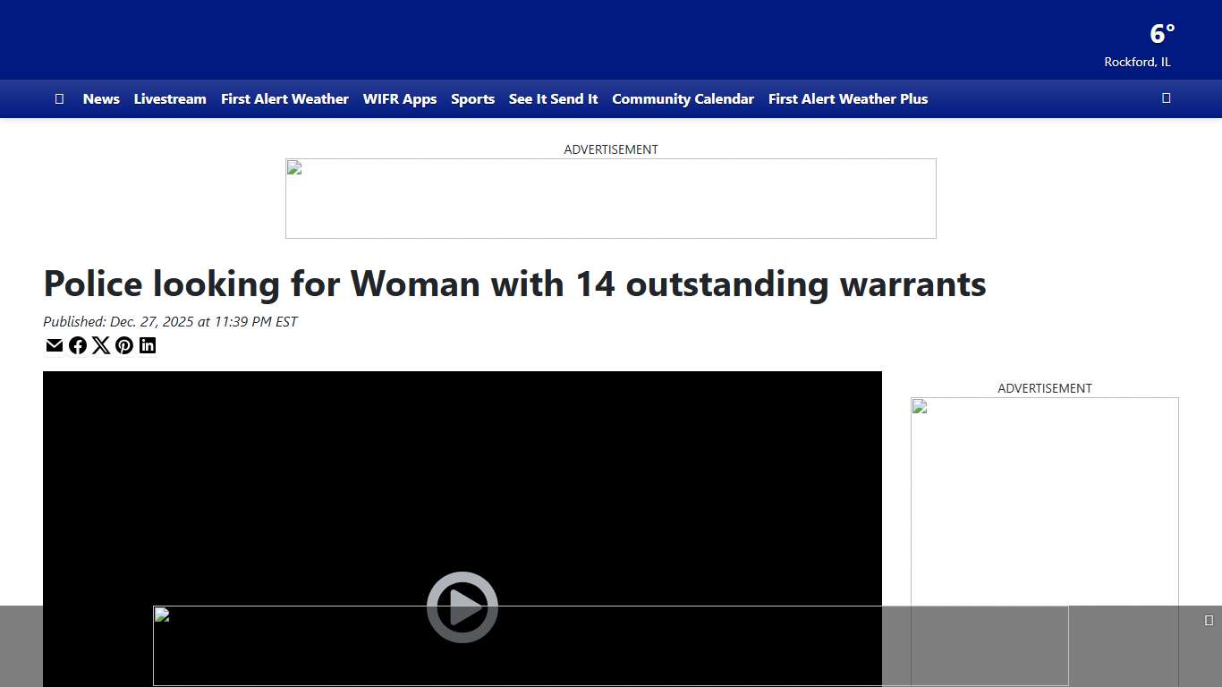Screen dimensions: 1222x687
Task: Share the article on X
Action: (101, 345)
